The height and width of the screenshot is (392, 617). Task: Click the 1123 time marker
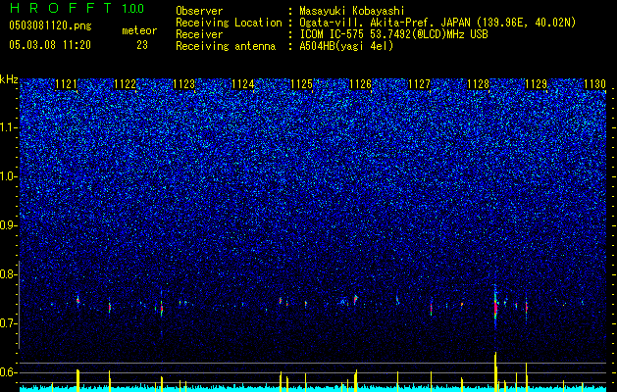coord(183,84)
